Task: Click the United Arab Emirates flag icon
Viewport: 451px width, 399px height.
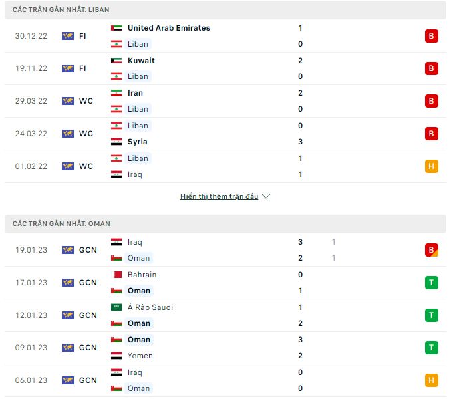Action: [116, 28]
